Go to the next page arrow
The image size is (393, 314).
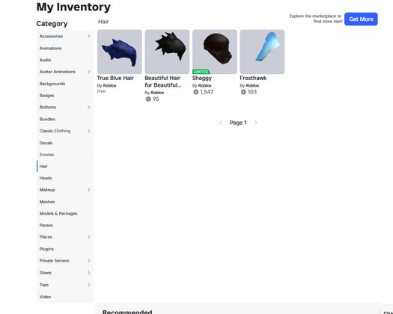tap(256, 123)
